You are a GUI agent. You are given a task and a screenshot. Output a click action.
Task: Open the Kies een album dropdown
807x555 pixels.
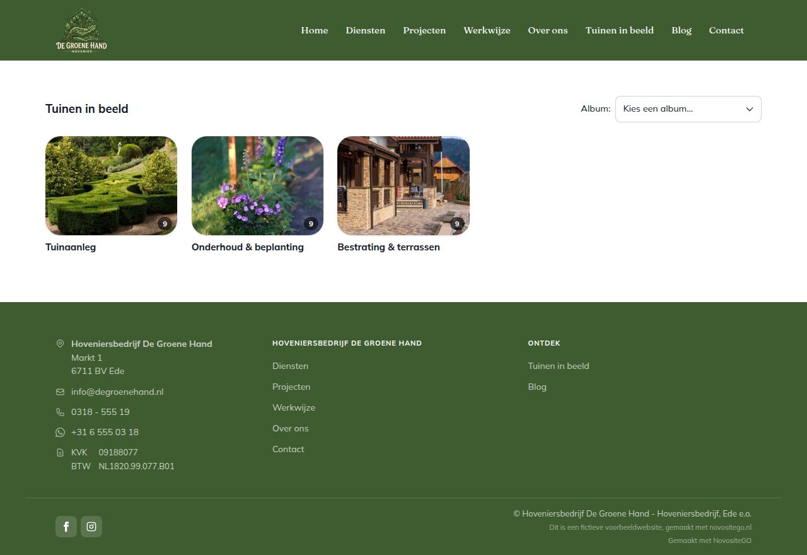[x=688, y=109]
